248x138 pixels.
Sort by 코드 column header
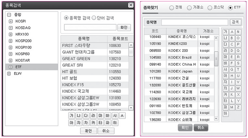pyautogui.click(x=155, y=31)
